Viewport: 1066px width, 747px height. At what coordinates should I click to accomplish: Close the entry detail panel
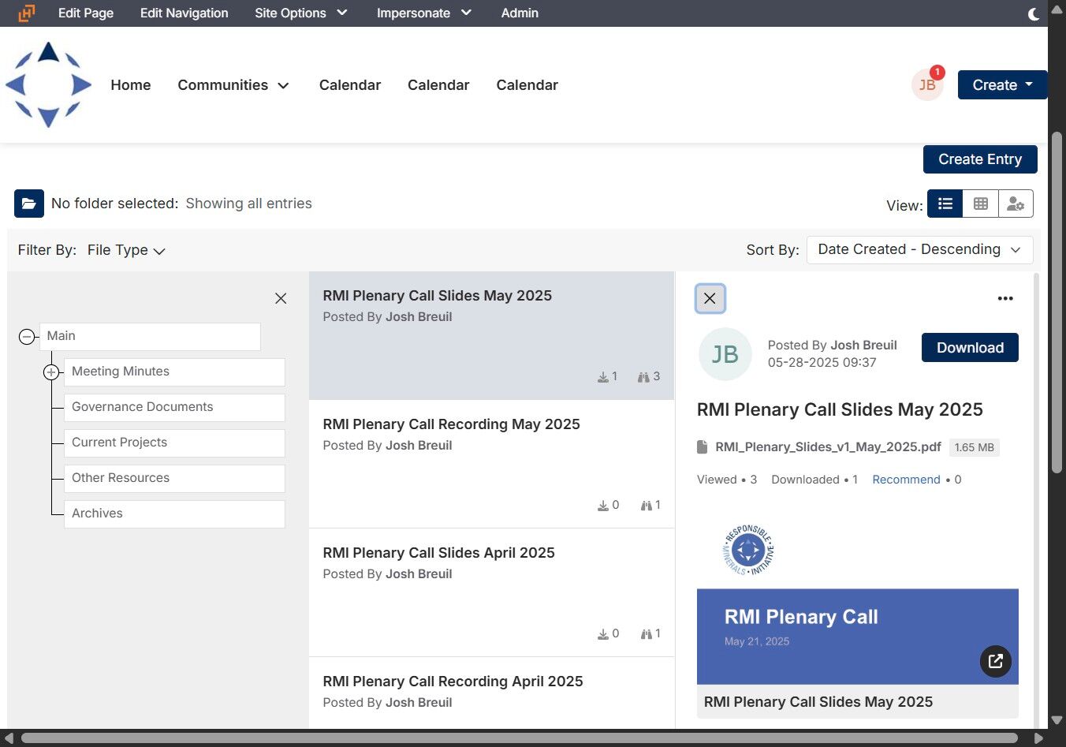(x=710, y=298)
